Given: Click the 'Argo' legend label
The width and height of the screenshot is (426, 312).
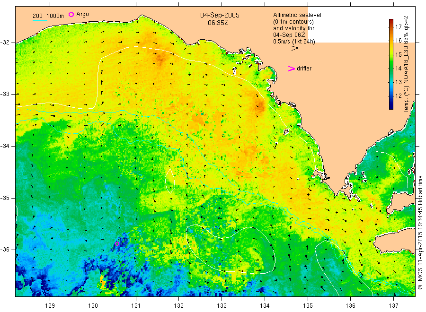Looking at the screenshot, I should (82, 14).
